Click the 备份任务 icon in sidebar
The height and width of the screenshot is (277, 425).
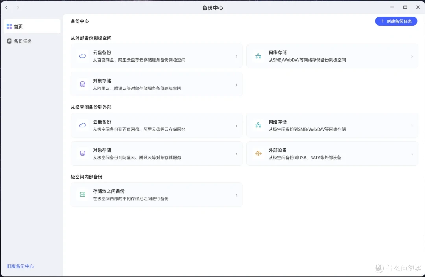click(x=9, y=41)
